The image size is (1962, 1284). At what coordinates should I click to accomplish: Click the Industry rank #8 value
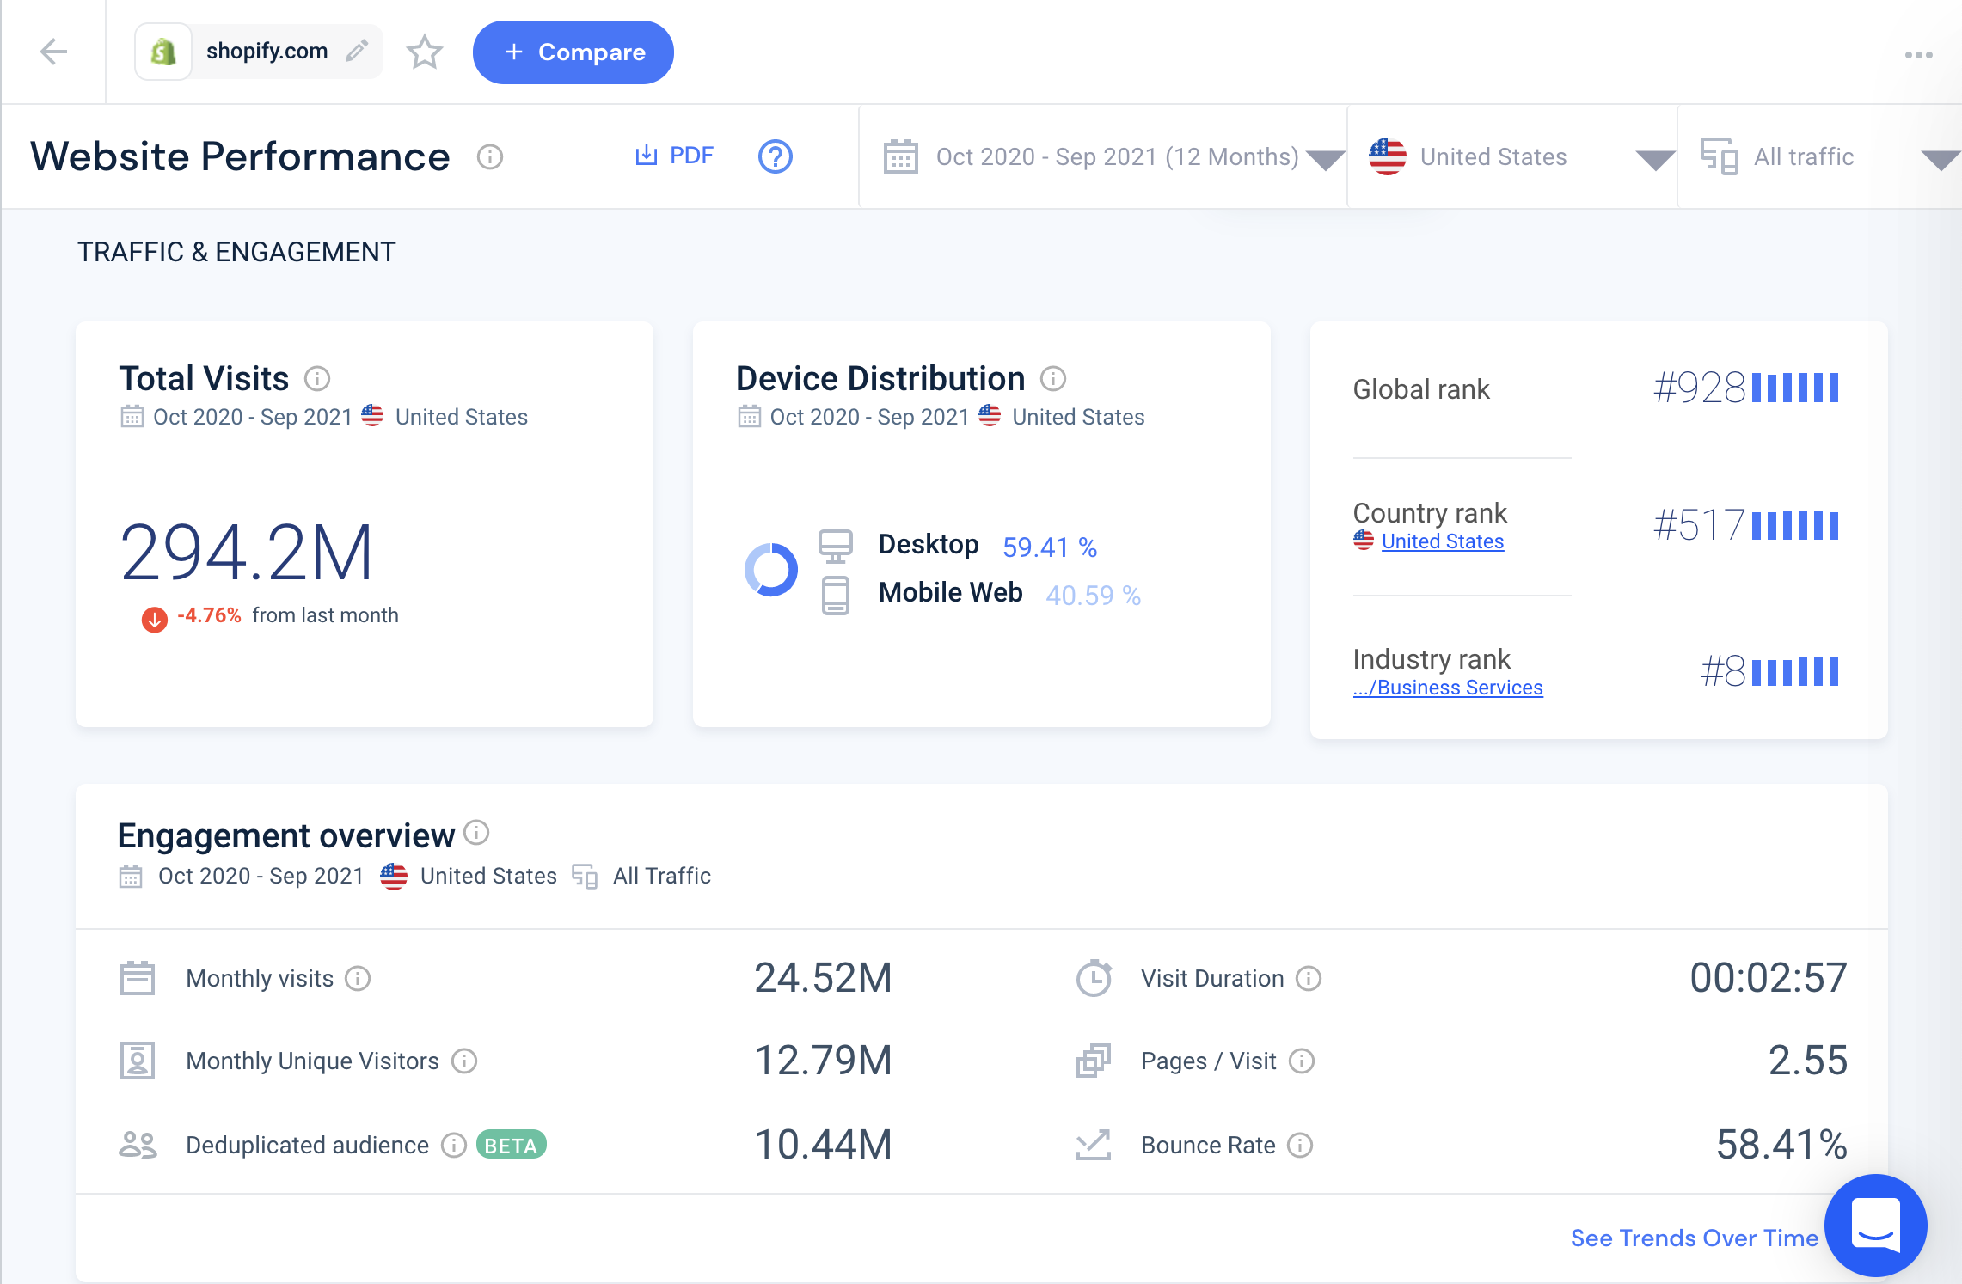[1723, 671]
